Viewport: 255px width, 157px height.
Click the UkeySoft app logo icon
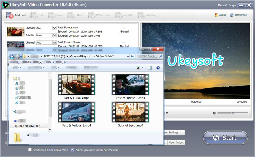(x=5, y=5)
